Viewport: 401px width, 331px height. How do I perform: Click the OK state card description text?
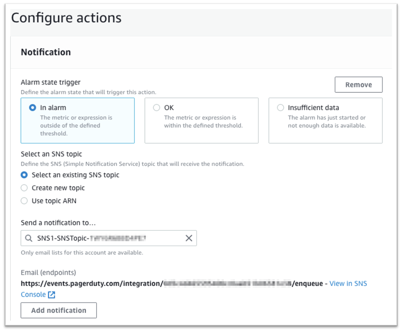tap(203, 122)
